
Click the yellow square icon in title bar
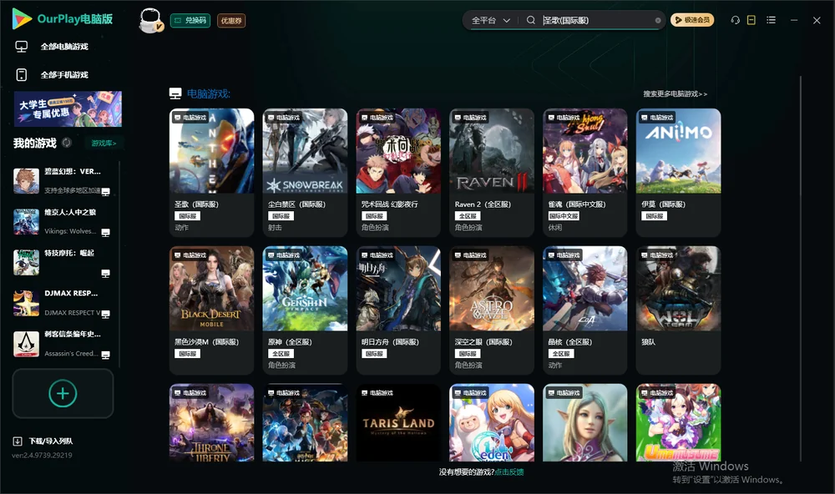coord(751,20)
